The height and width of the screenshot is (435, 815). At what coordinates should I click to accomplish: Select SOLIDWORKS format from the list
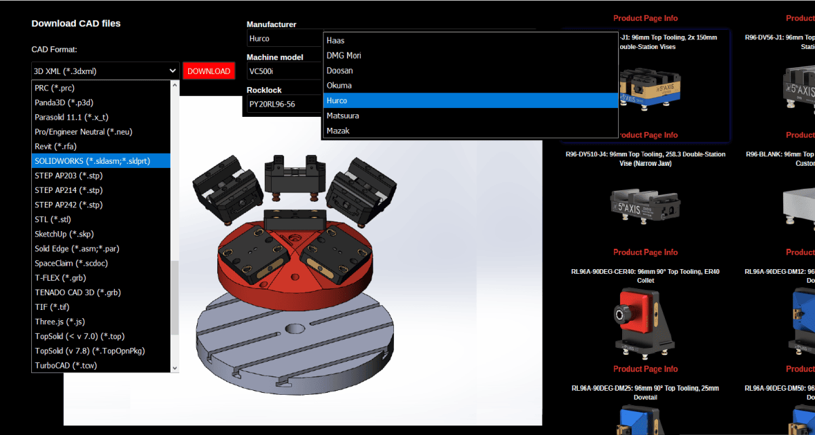tap(92, 161)
